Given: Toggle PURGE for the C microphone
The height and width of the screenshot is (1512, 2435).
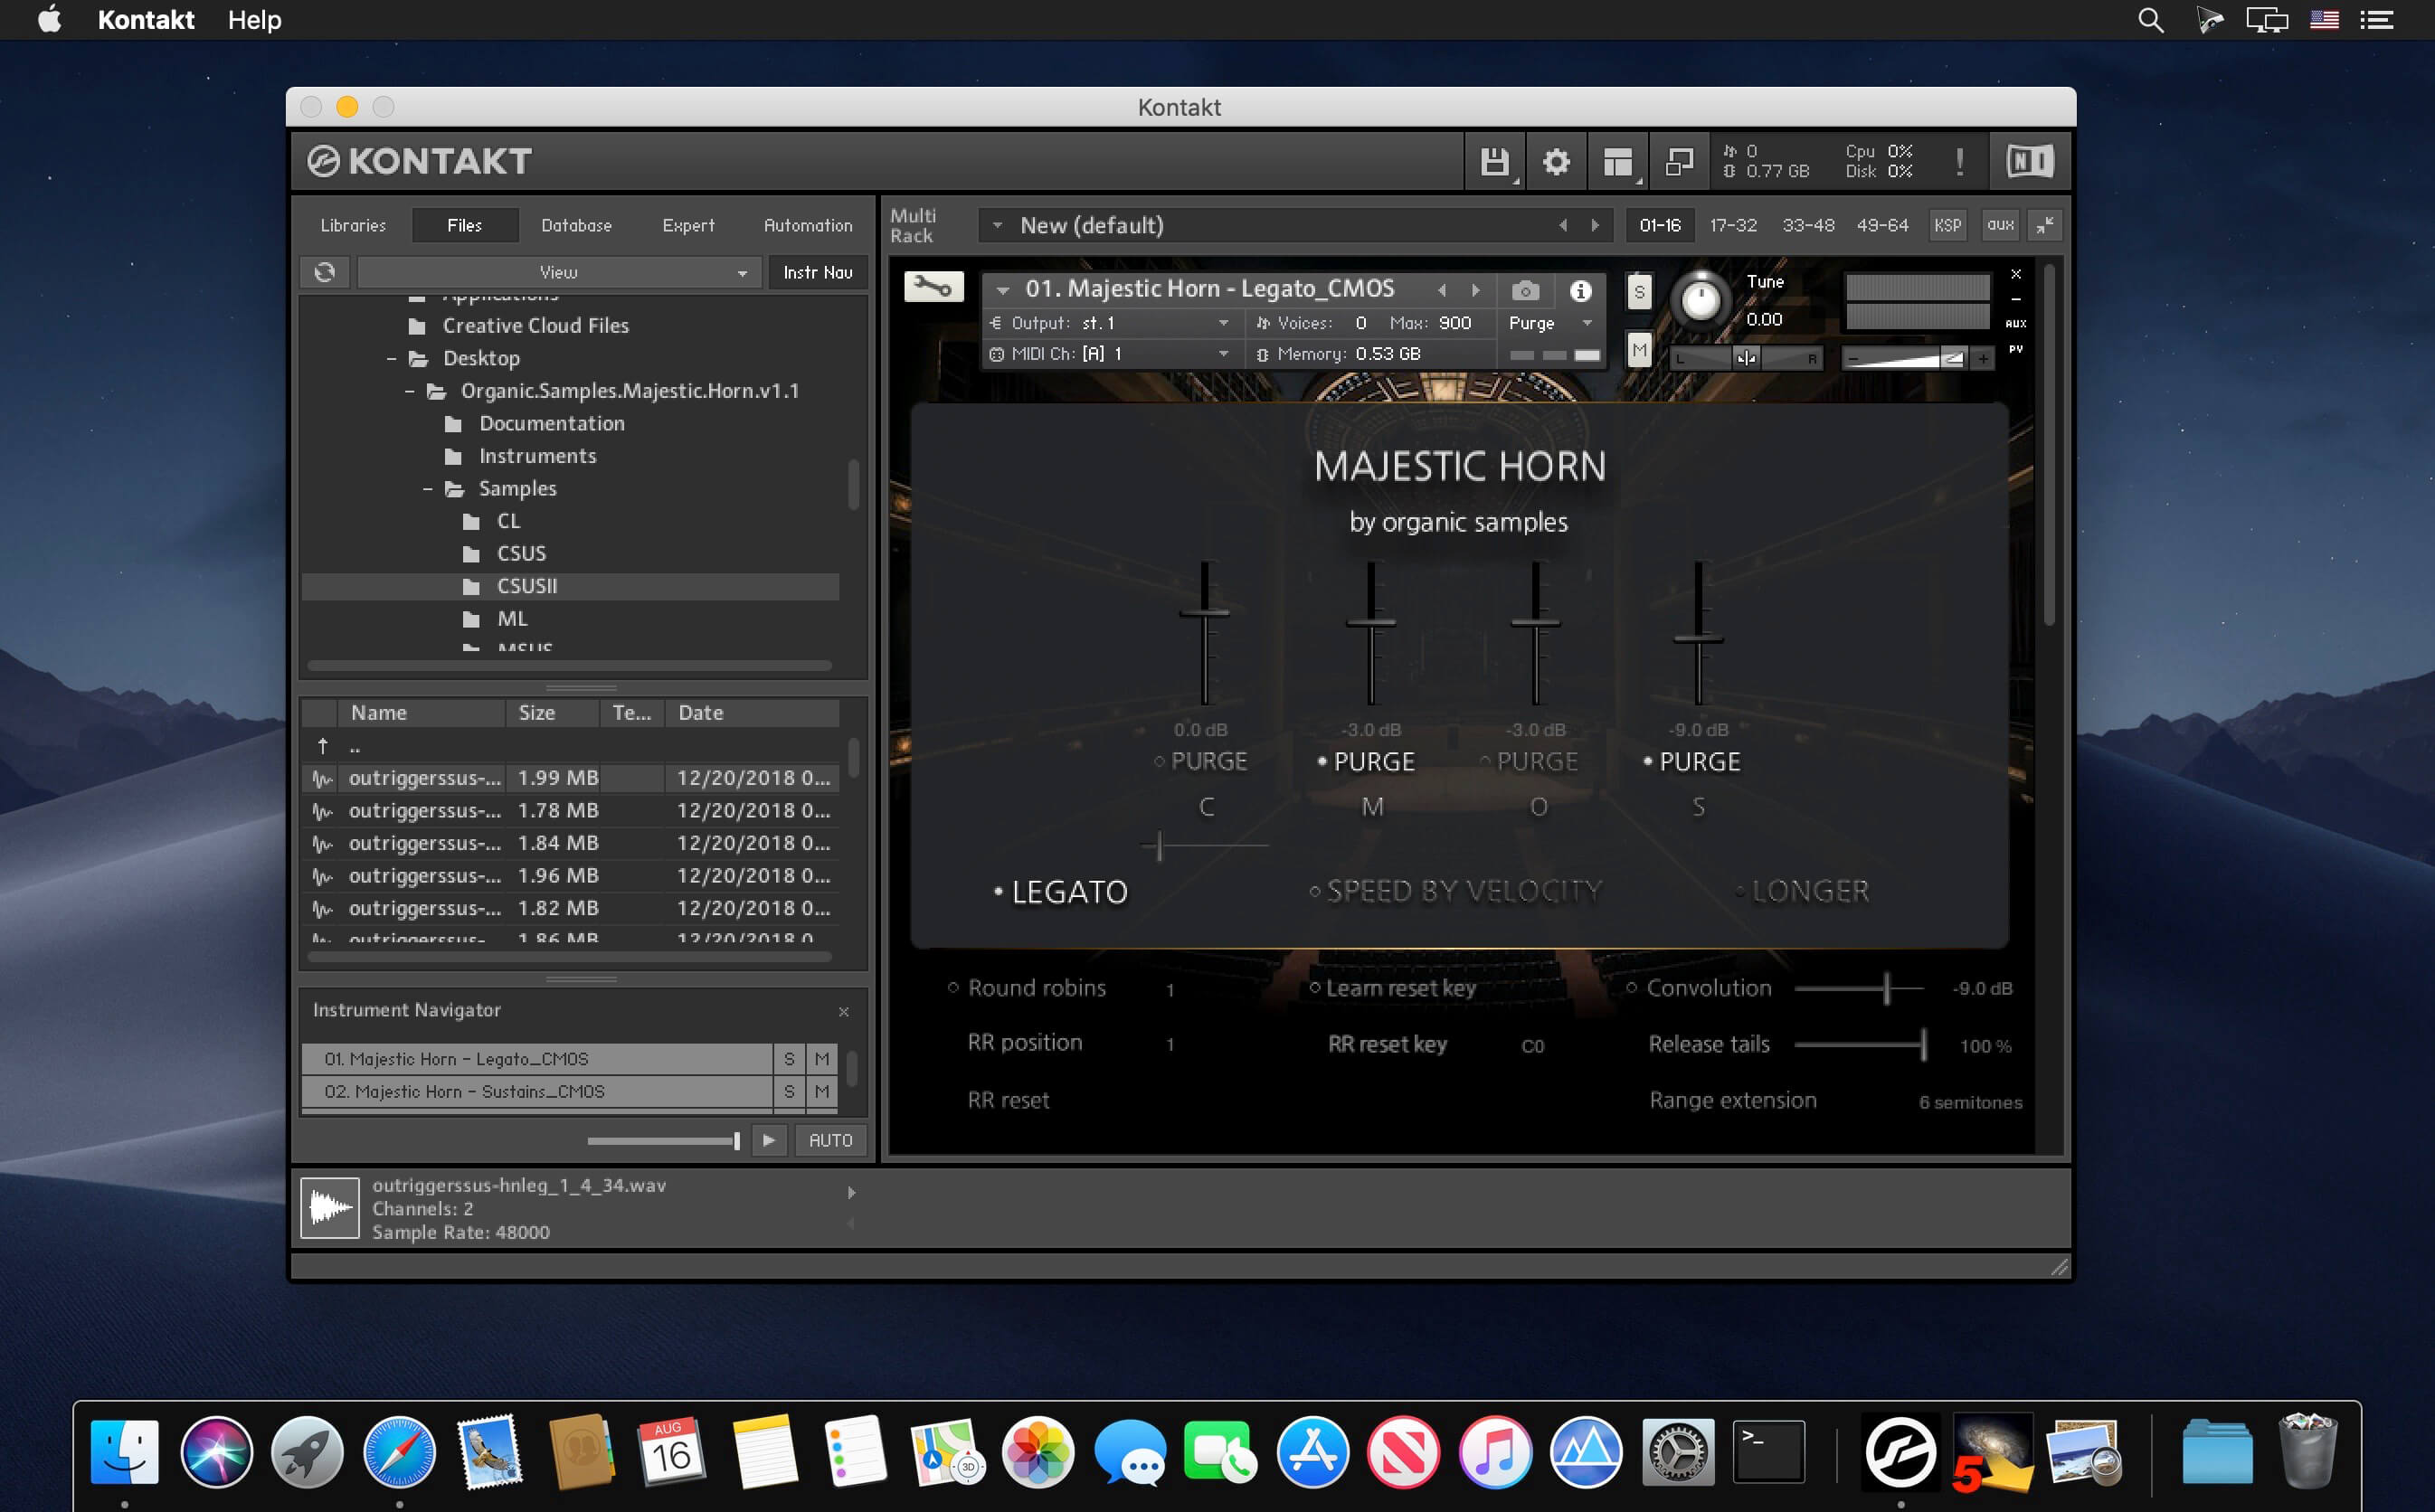Looking at the screenshot, I should point(1200,762).
